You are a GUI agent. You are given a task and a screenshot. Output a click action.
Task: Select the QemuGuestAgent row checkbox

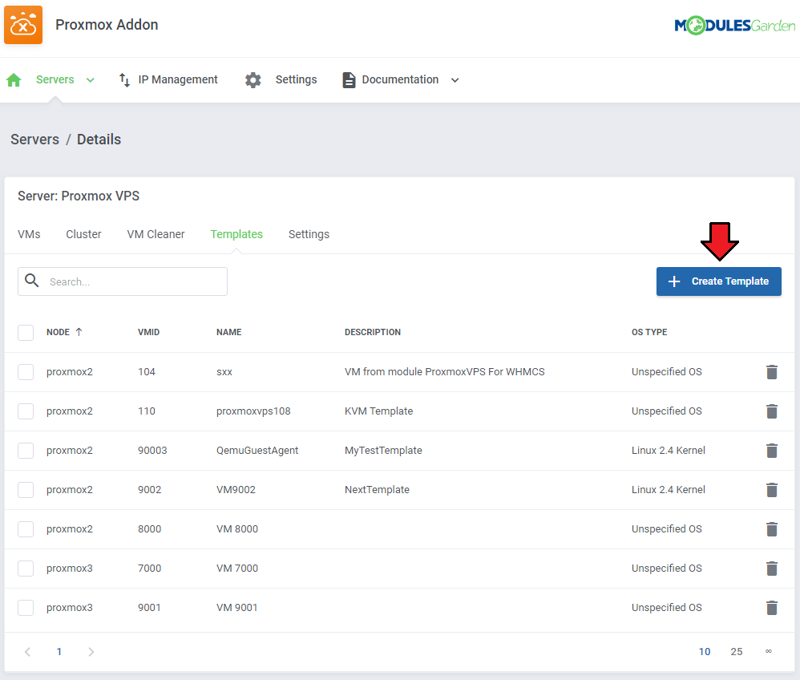point(26,451)
